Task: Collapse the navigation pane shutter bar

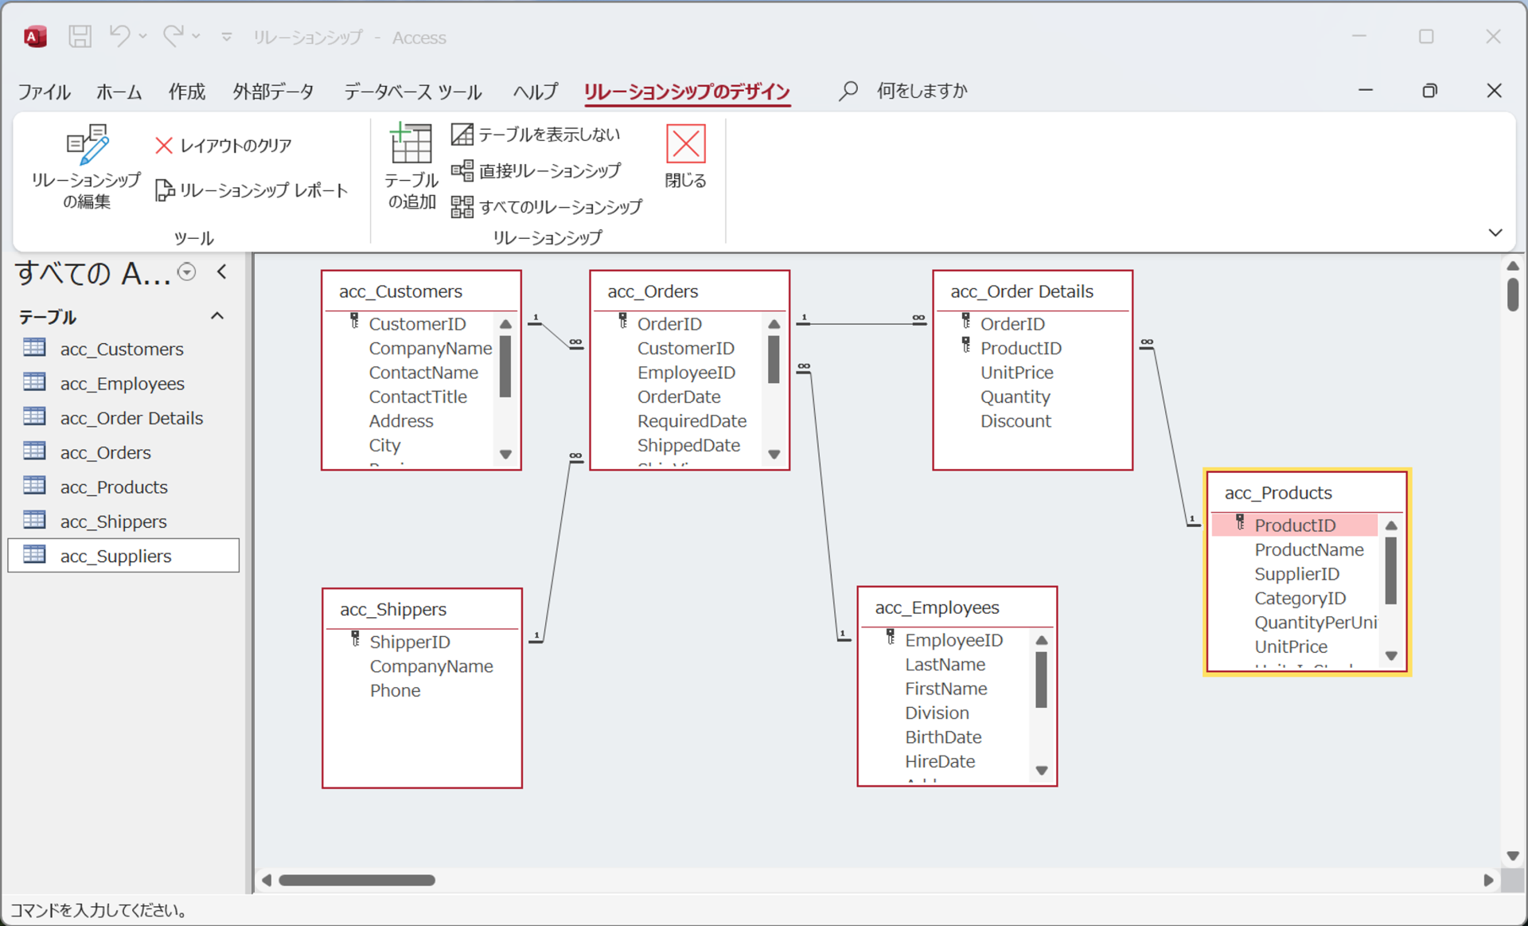Action: coord(222,272)
